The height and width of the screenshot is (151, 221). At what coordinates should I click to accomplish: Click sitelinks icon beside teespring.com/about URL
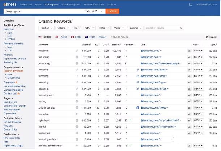137,70
